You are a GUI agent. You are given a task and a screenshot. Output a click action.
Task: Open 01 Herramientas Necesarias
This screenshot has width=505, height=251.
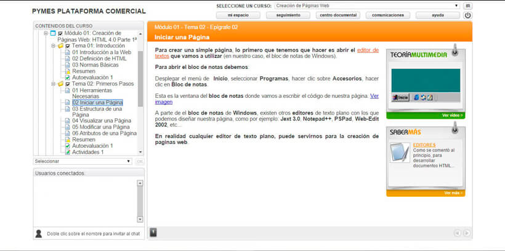point(92,94)
